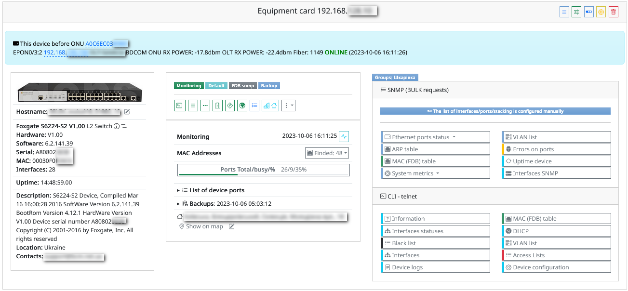Click the buildings and house icon
The image size is (628, 291).
(270, 106)
